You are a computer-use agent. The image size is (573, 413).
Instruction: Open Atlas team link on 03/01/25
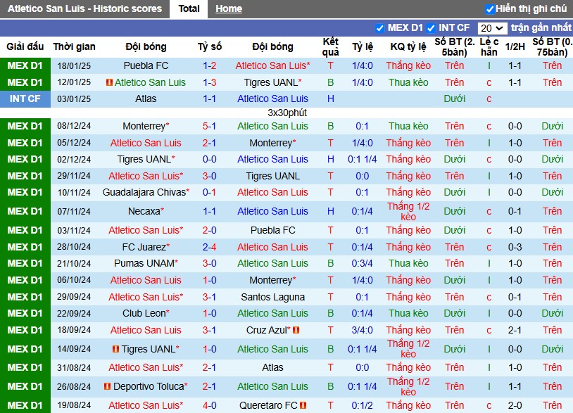click(x=146, y=99)
